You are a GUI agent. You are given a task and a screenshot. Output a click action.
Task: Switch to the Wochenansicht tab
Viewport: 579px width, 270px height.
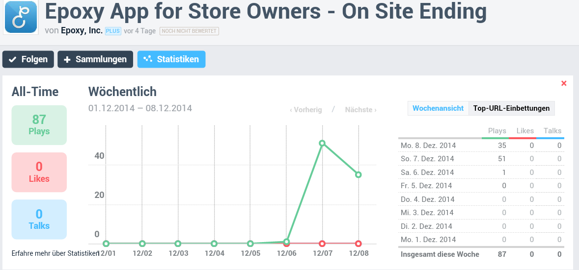click(x=438, y=108)
